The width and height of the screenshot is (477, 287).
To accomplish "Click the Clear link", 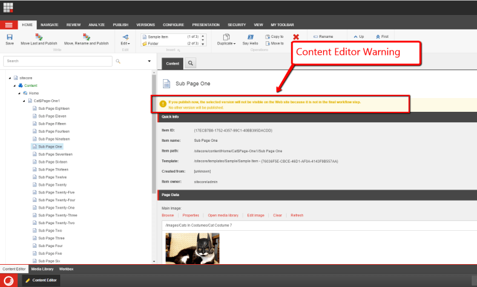I will click(277, 215).
